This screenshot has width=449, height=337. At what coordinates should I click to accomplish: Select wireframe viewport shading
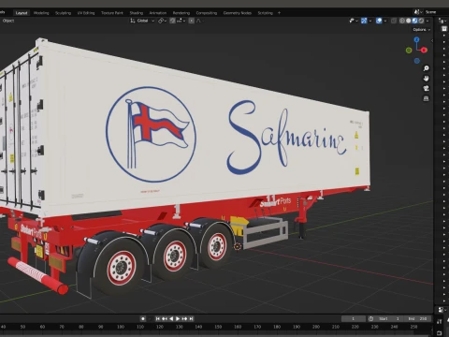(x=402, y=21)
